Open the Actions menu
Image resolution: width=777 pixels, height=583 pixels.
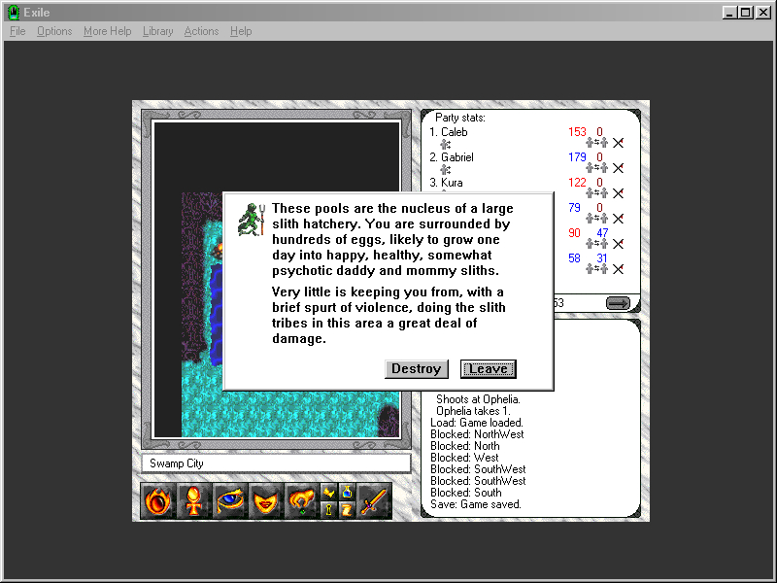click(x=201, y=31)
